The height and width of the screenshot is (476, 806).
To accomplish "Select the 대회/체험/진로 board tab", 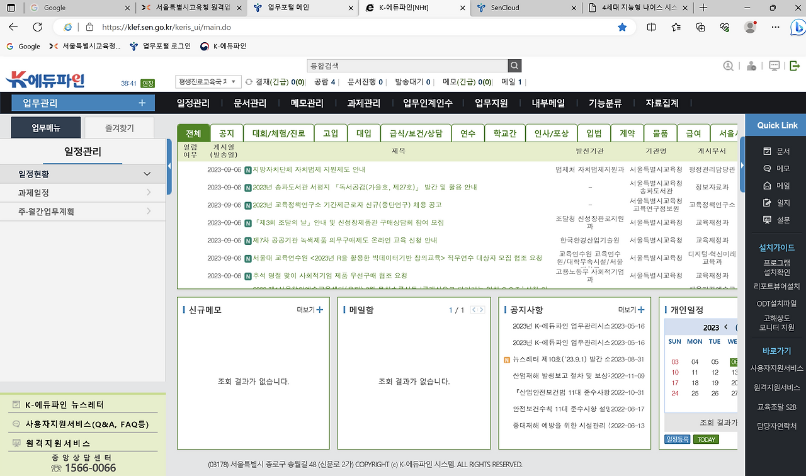I will 278,133.
